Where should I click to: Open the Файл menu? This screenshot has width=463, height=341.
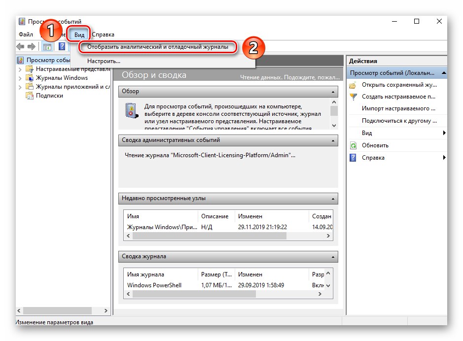tap(25, 34)
